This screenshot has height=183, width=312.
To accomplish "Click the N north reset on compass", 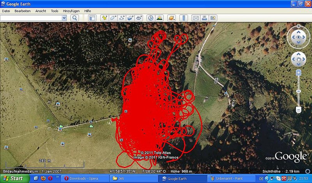I will pyautogui.click(x=298, y=26).
